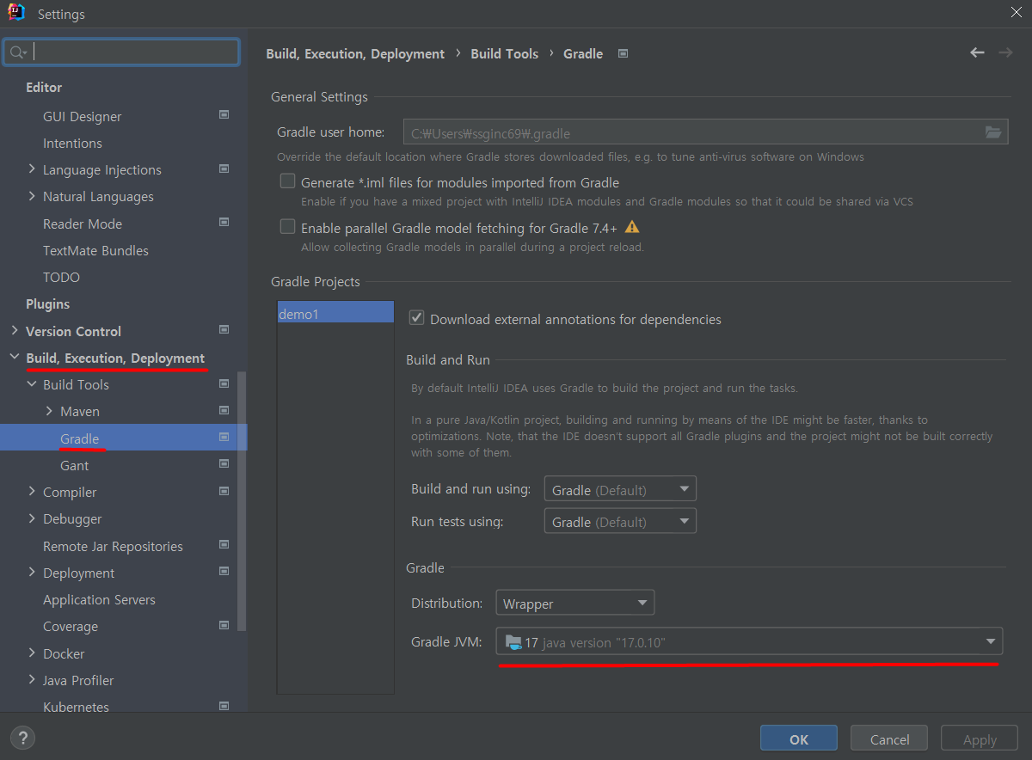Click the project-level icon next to Build Tools
The width and height of the screenshot is (1032, 760).
click(224, 383)
